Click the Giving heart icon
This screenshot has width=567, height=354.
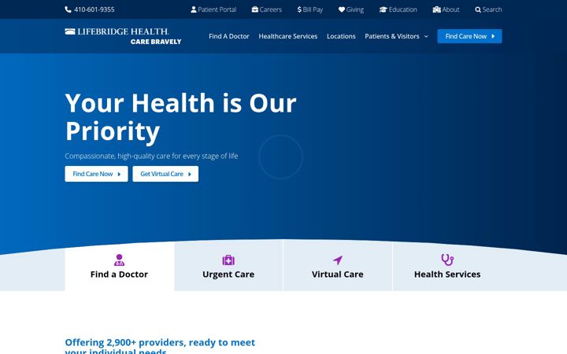coord(342,9)
